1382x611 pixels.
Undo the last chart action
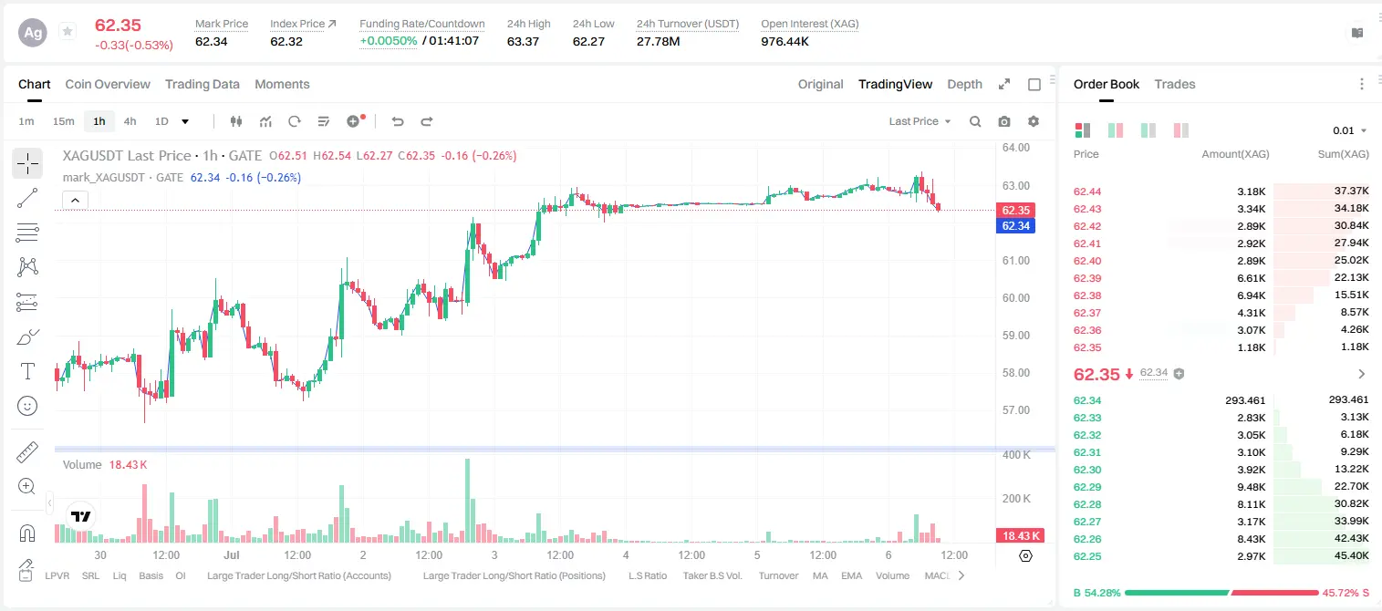pyautogui.click(x=398, y=121)
